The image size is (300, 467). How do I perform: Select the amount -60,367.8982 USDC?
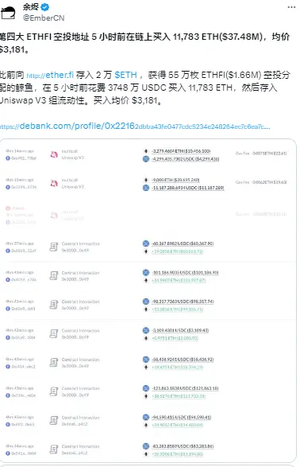183,243
